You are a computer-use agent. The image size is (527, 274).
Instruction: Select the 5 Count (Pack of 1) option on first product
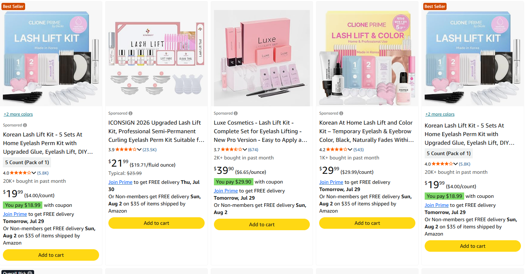click(27, 162)
